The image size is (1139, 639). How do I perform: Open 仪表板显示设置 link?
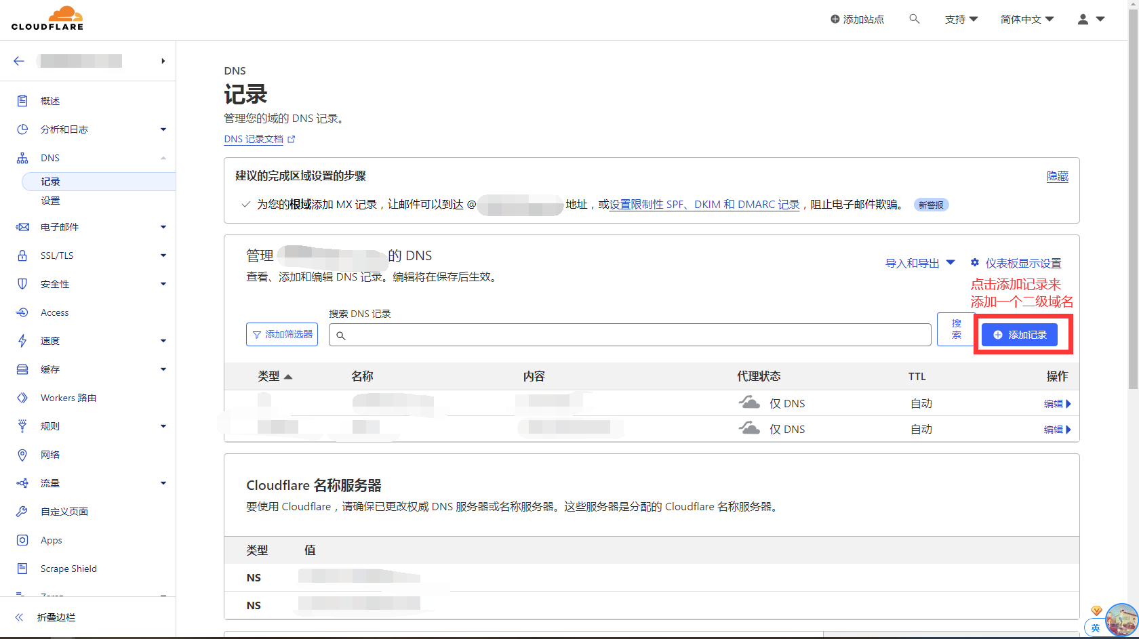click(x=1023, y=263)
